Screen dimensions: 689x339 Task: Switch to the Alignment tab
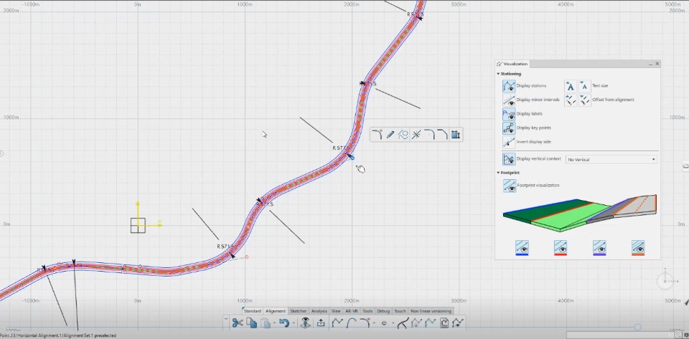[276, 311]
